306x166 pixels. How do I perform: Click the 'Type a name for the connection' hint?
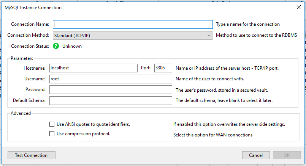pos(247,24)
